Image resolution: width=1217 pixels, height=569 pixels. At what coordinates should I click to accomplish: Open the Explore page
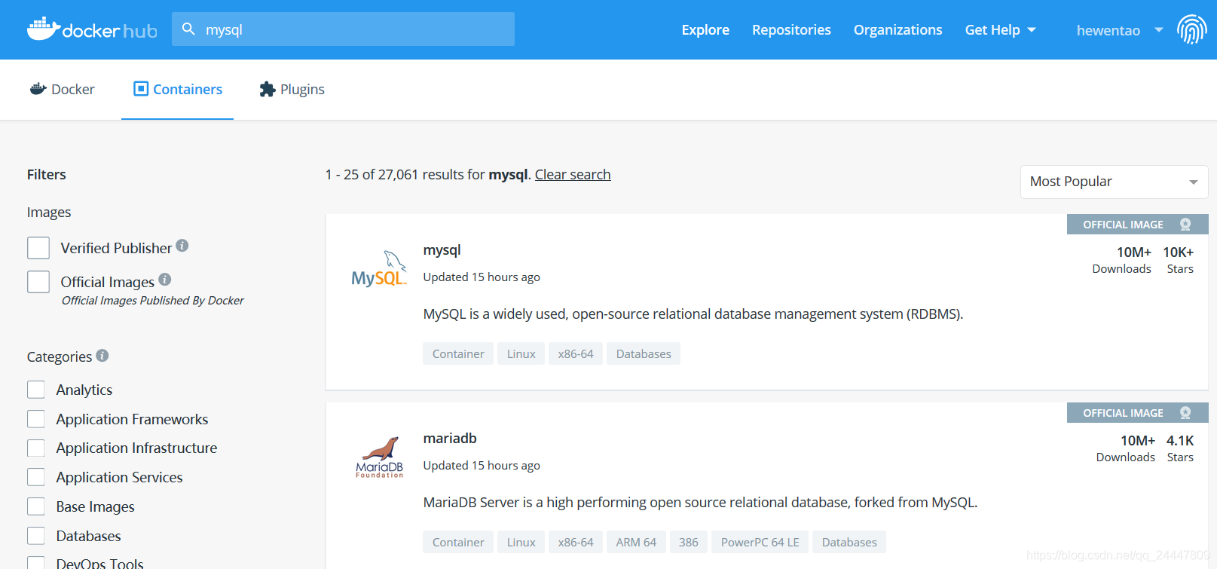[705, 30]
